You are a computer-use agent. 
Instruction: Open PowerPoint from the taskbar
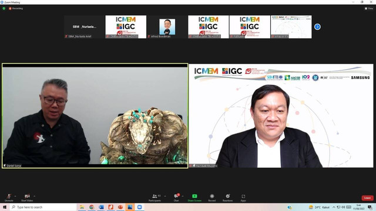pos(120,207)
